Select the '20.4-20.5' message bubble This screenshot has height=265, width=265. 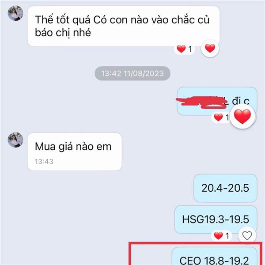pyautogui.click(x=225, y=188)
